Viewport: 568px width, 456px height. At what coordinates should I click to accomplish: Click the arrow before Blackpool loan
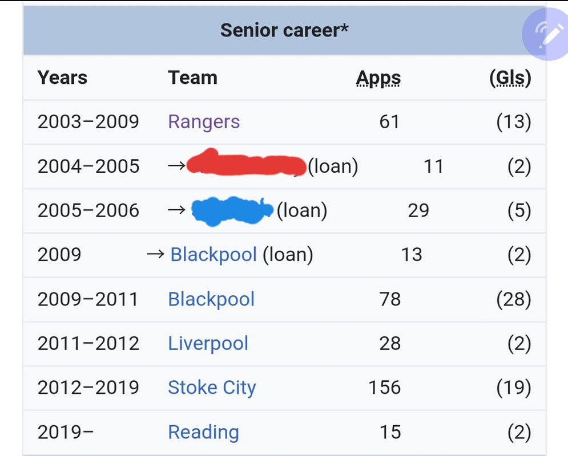pyautogui.click(x=155, y=254)
